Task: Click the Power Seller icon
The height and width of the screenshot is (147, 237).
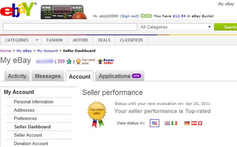Action: pyautogui.click(x=106, y=62)
